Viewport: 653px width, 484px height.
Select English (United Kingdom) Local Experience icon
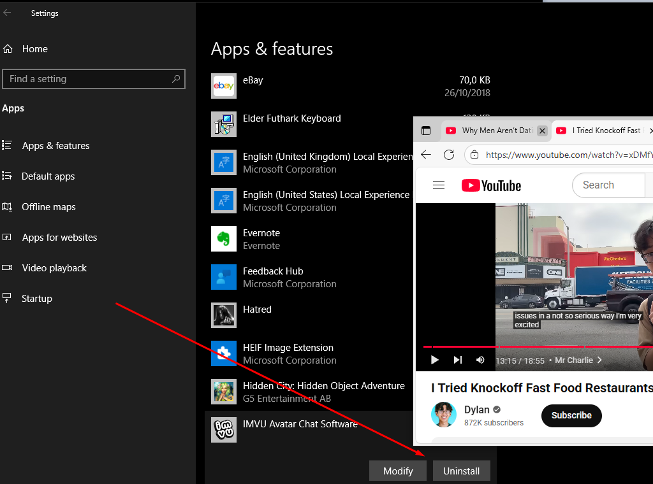(224, 162)
